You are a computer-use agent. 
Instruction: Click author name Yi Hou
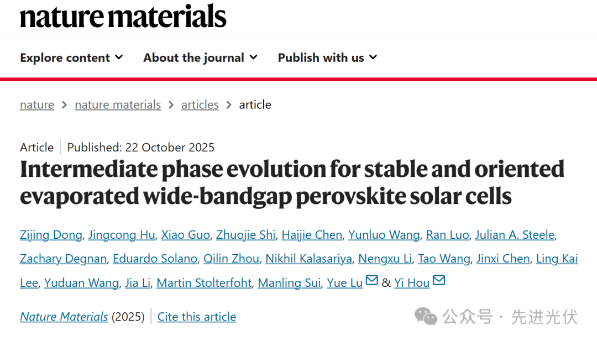click(x=412, y=283)
